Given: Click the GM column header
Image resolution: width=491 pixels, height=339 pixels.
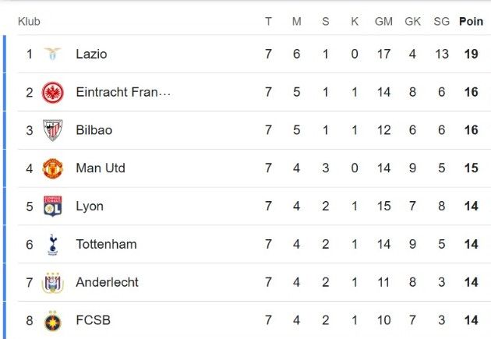Looking at the screenshot, I should coord(383,21).
